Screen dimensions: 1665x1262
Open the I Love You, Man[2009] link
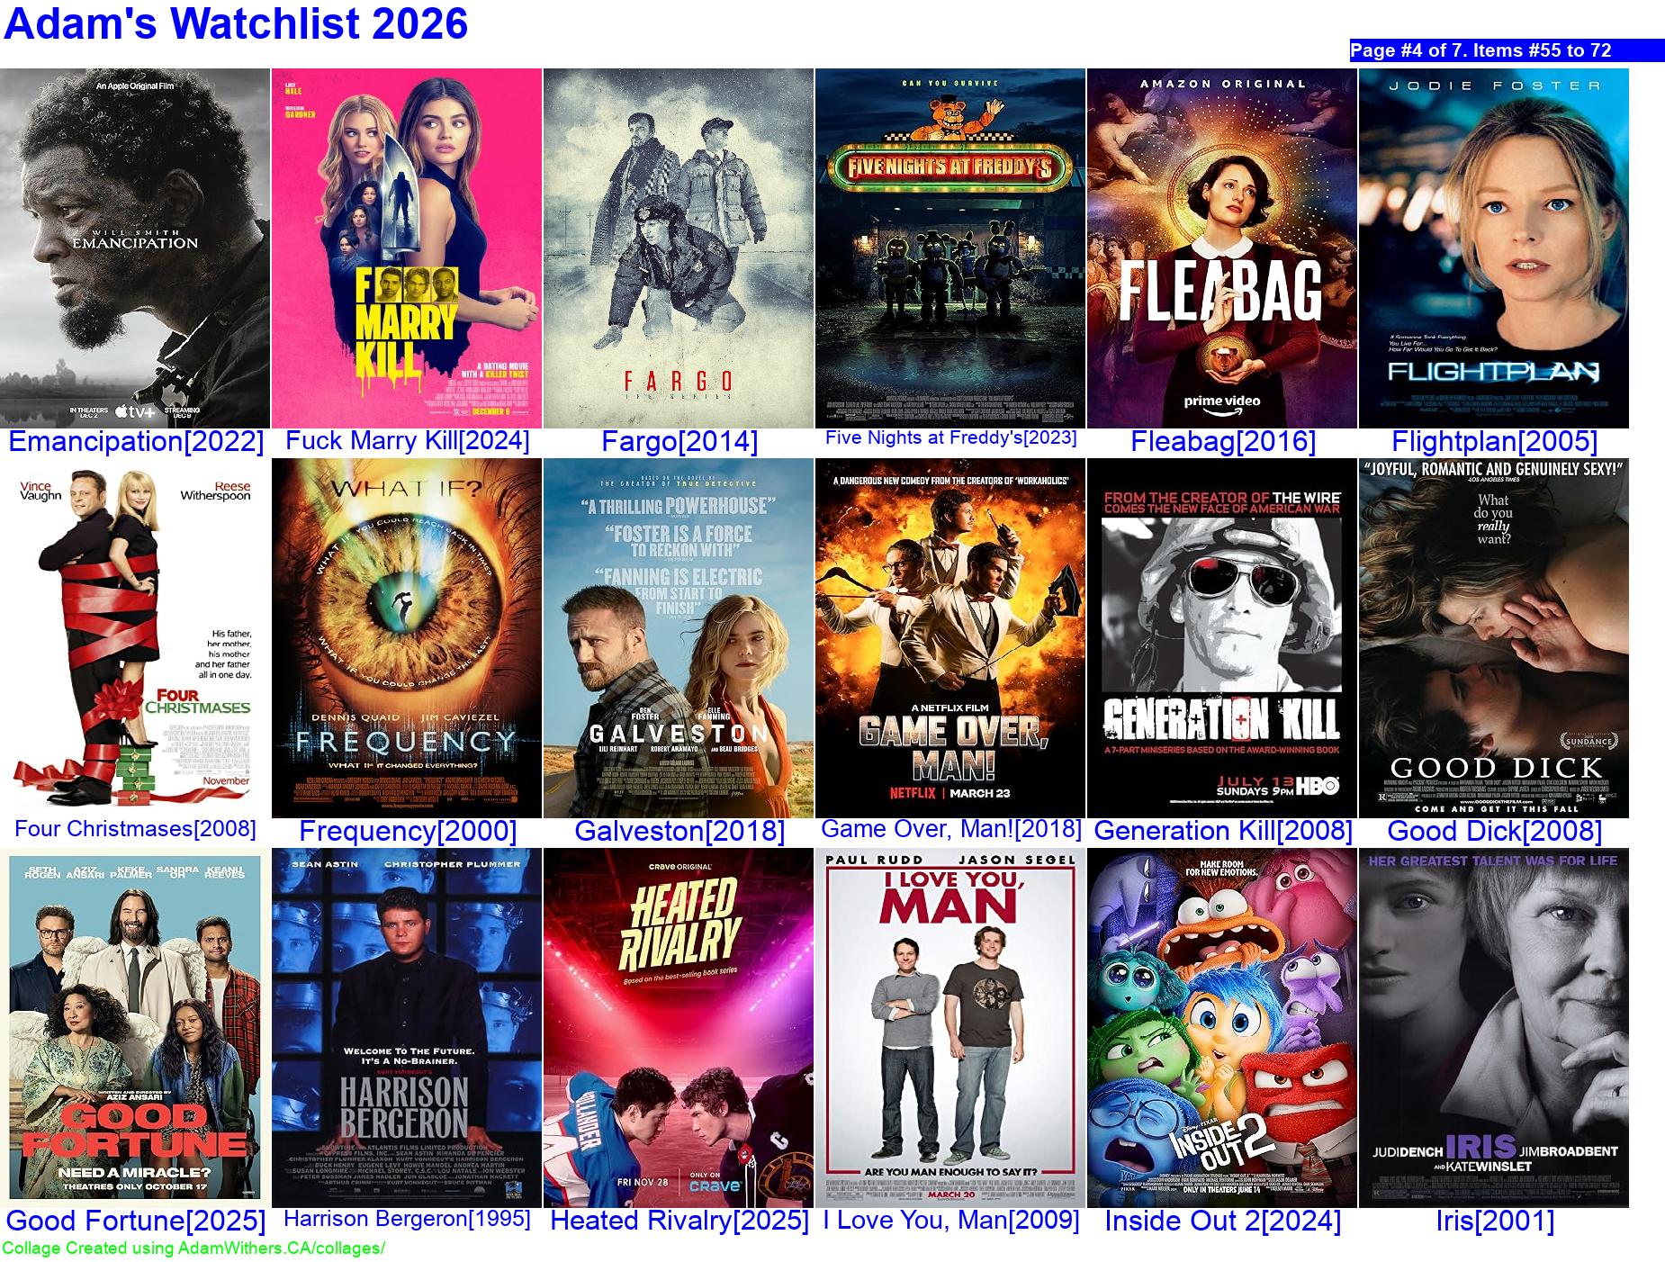coord(950,1221)
